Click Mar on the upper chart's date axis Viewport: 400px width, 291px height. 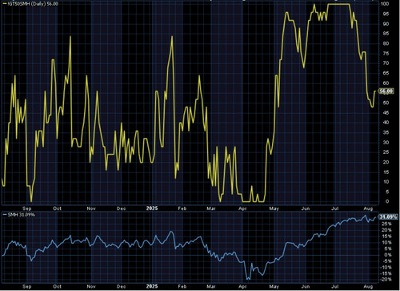(211, 208)
